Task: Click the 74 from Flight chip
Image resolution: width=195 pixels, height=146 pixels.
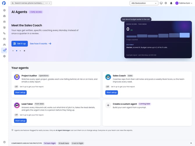Action: point(50,143)
